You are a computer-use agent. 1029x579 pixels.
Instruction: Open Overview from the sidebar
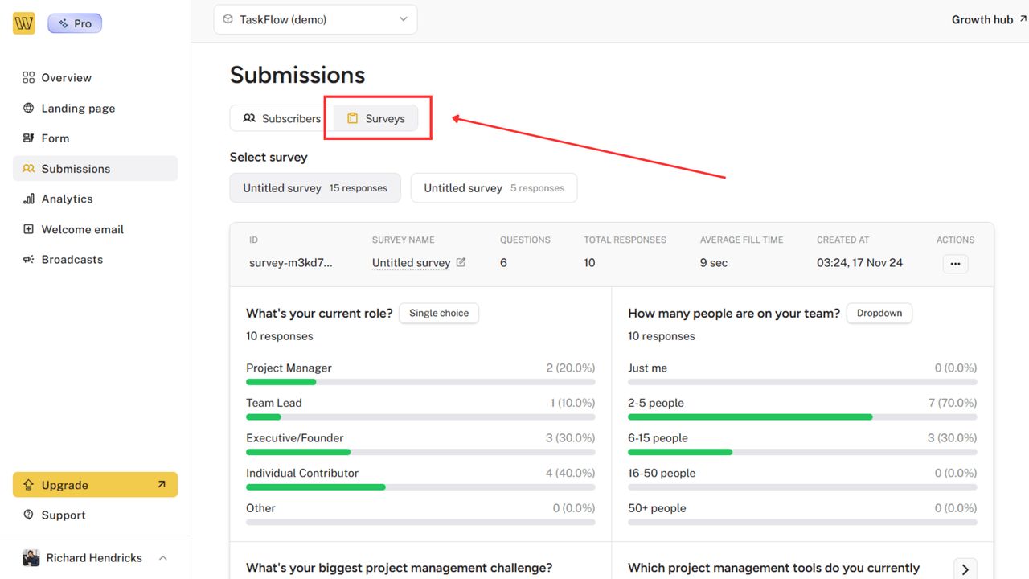click(x=66, y=78)
